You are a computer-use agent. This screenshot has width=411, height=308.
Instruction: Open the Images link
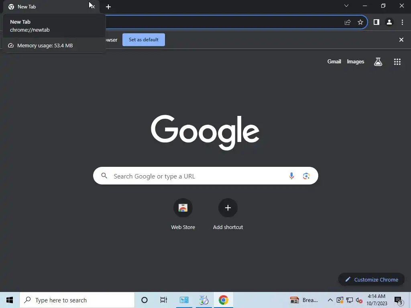[x=356, y=61]
